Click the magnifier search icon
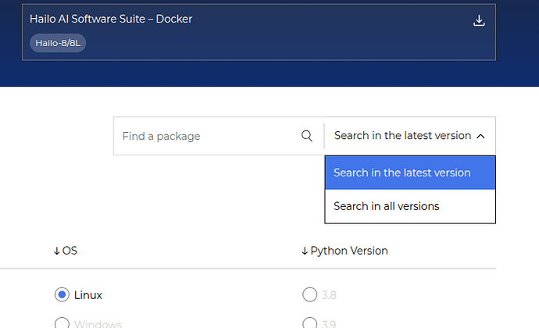 click(307, 136)
